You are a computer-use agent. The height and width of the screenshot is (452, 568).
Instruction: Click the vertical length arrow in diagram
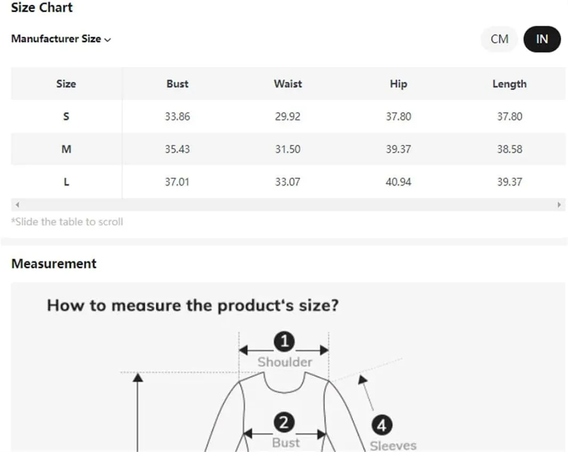pos(138,412)
